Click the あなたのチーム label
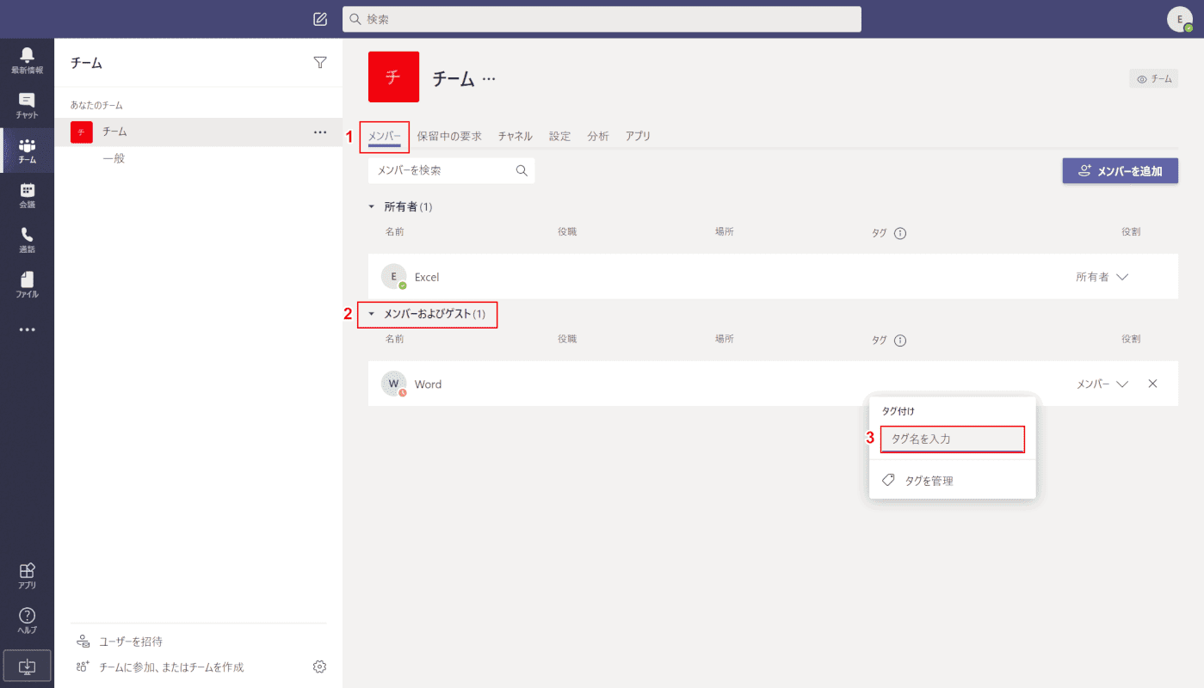 [96, 105]
